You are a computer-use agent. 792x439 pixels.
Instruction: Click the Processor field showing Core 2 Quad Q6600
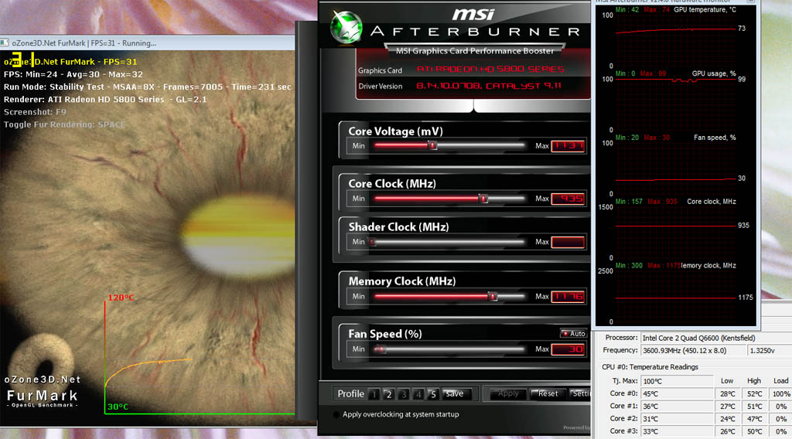(716, 338)
